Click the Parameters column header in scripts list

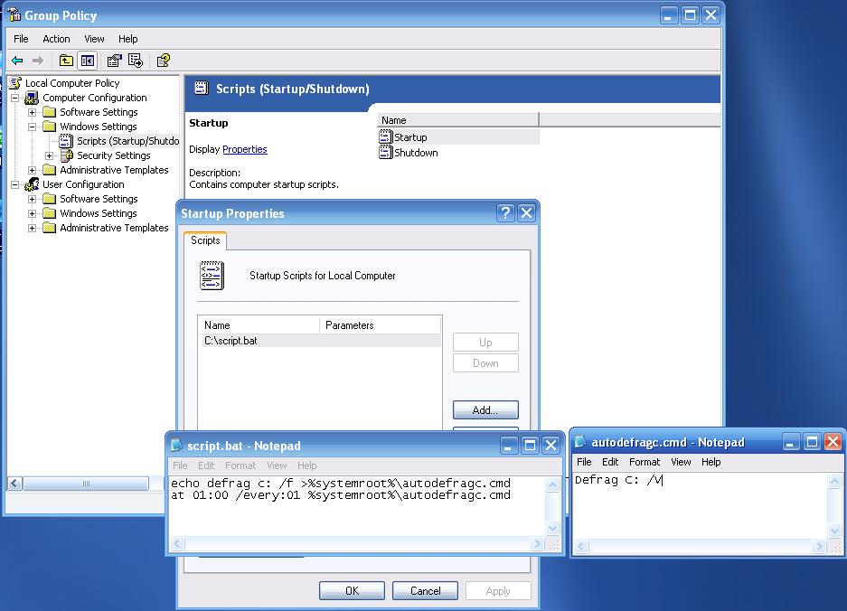(381, 325)
